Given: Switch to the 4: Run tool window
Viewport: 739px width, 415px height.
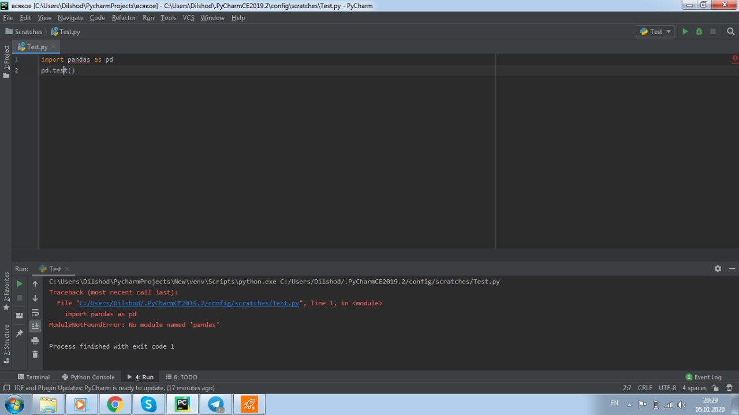Looking at the screenshot, I should coord(140,377).
